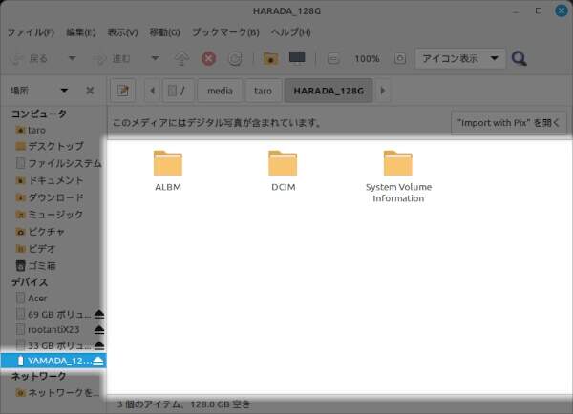Open the 編集(E) menu
This screenshot has height=414, width=573.
click(x=80, y=32)
